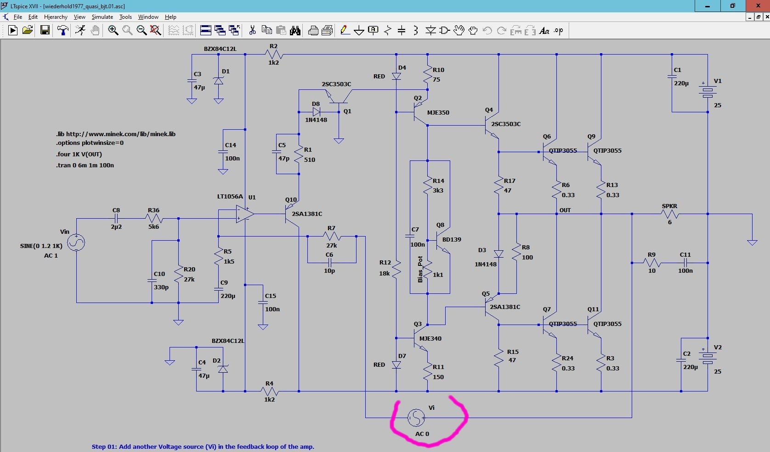Viewport: 770px width, 452px height.
Task: Open the Help menu
Action: tap(170, 17)
